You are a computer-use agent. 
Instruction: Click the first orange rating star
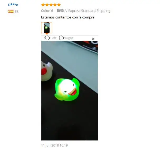(43, 5)
